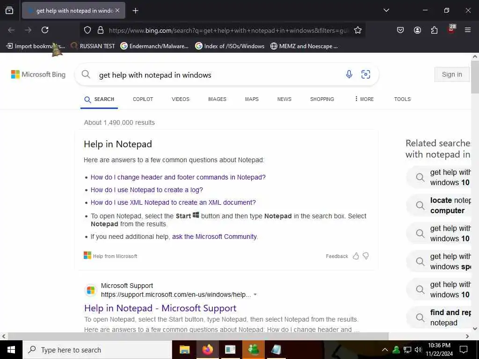Click the volume speaker tray icon
Screen dimensions: 479x359
(x=418, y=350)
